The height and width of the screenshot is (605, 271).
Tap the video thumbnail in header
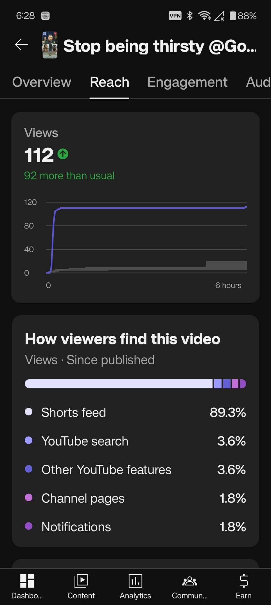pyautogui.click(x=50, y=45)
